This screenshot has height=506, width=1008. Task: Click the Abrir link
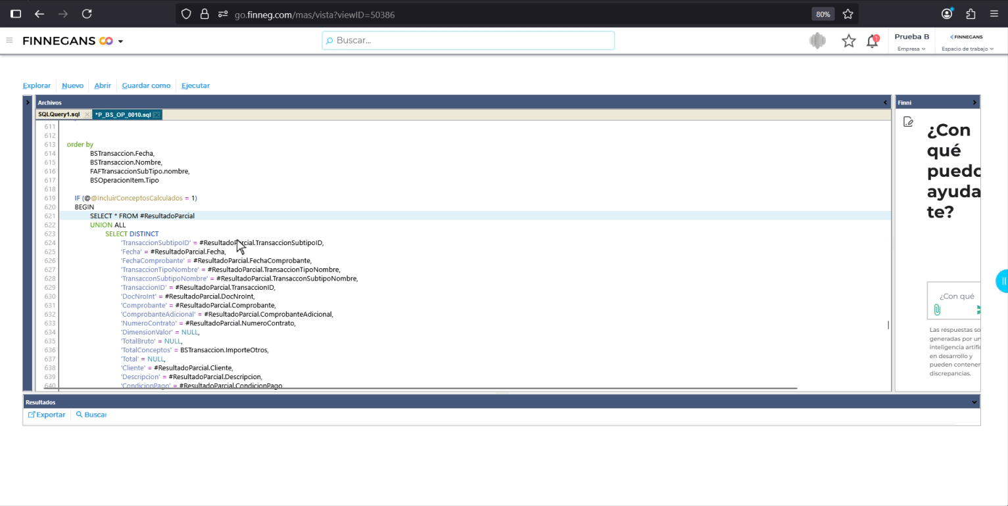point(103,85)
